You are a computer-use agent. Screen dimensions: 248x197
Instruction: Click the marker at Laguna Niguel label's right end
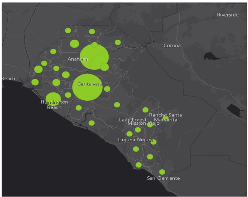click(153, 142)
